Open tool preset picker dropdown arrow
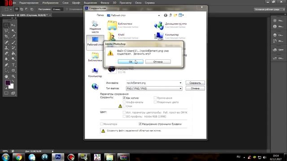This screenshot has width=287, height=161. pos(11,9)
